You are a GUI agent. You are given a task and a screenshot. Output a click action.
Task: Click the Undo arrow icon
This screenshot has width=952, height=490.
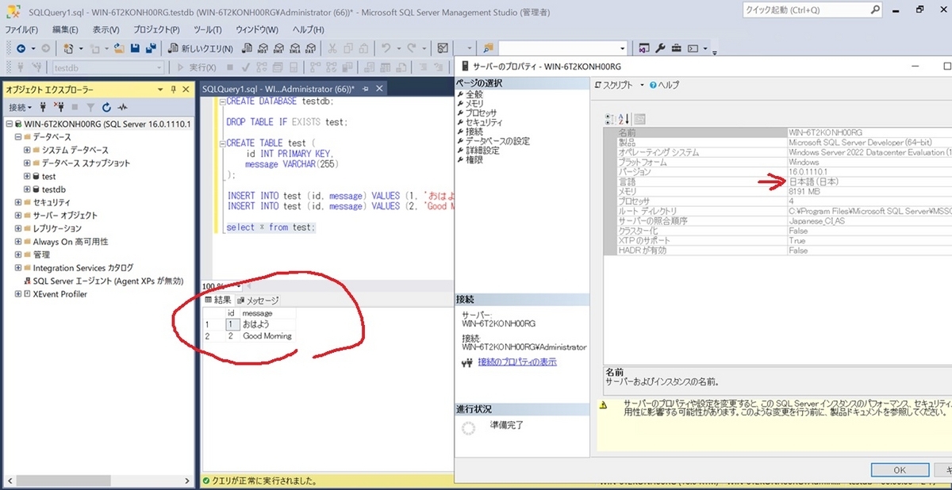tap(386, 48)
